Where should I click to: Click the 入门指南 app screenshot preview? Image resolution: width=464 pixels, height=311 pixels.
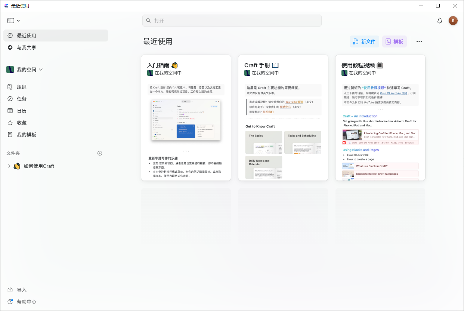pos(186,120)
